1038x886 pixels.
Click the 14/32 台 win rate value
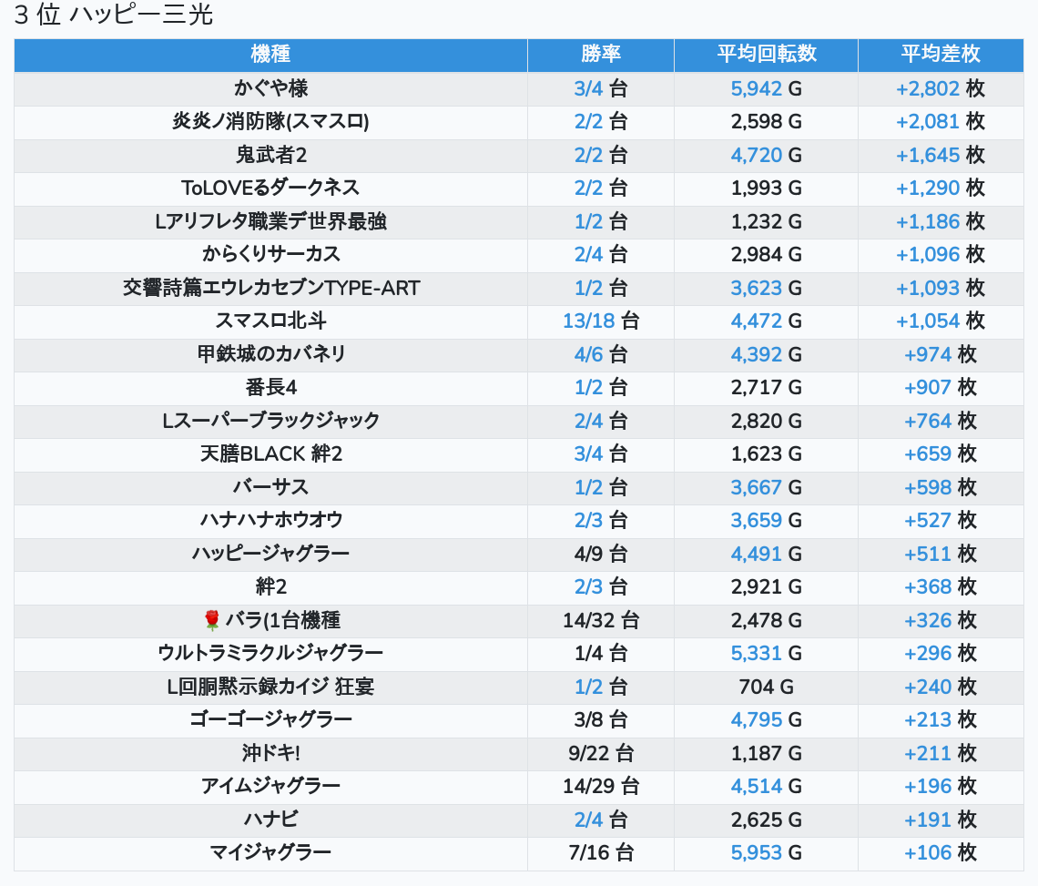[x=600, y=620]
